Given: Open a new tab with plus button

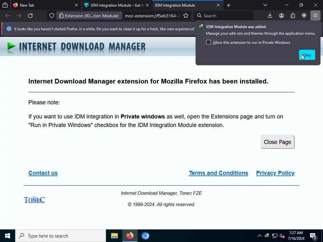Looking at the screenshot, I should click(x=228, y=5).
